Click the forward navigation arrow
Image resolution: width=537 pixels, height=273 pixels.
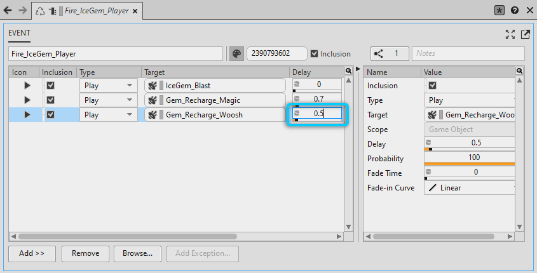[23, 11]
